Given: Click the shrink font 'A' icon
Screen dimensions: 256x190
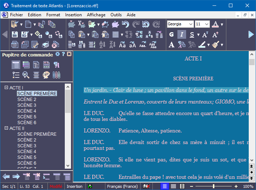Looking at the screenshot, I should [205, 34].
